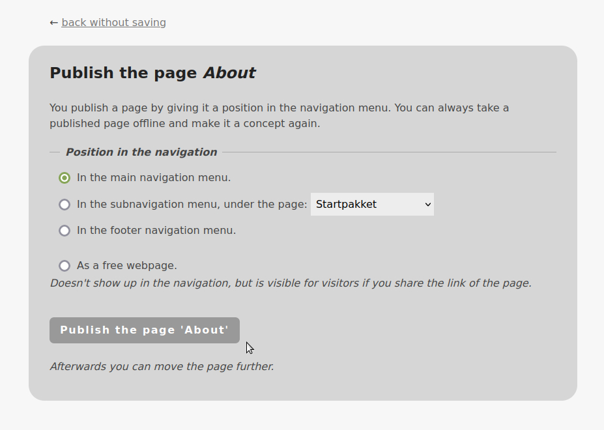Click the 'Afterwards you can move the page further' text
The height and width of the screenshot is (430, 604).
coord(162,367)
